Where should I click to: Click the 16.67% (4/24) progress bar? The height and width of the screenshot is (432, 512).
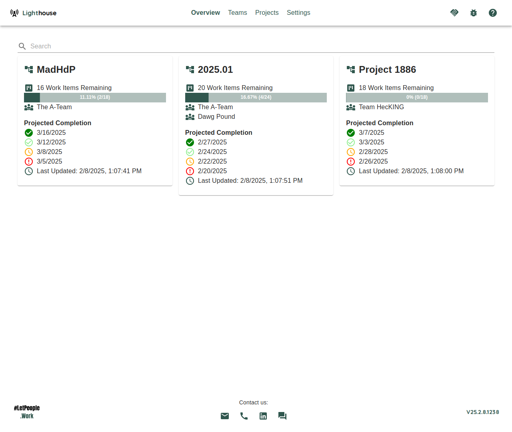click(256, 98)
